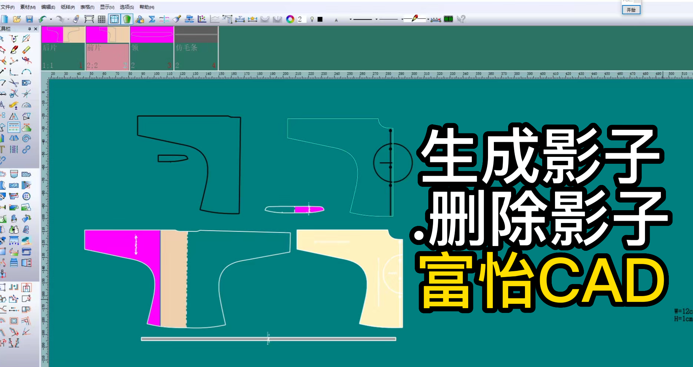Select the mirror triangles tool

(x=14, y=116)
